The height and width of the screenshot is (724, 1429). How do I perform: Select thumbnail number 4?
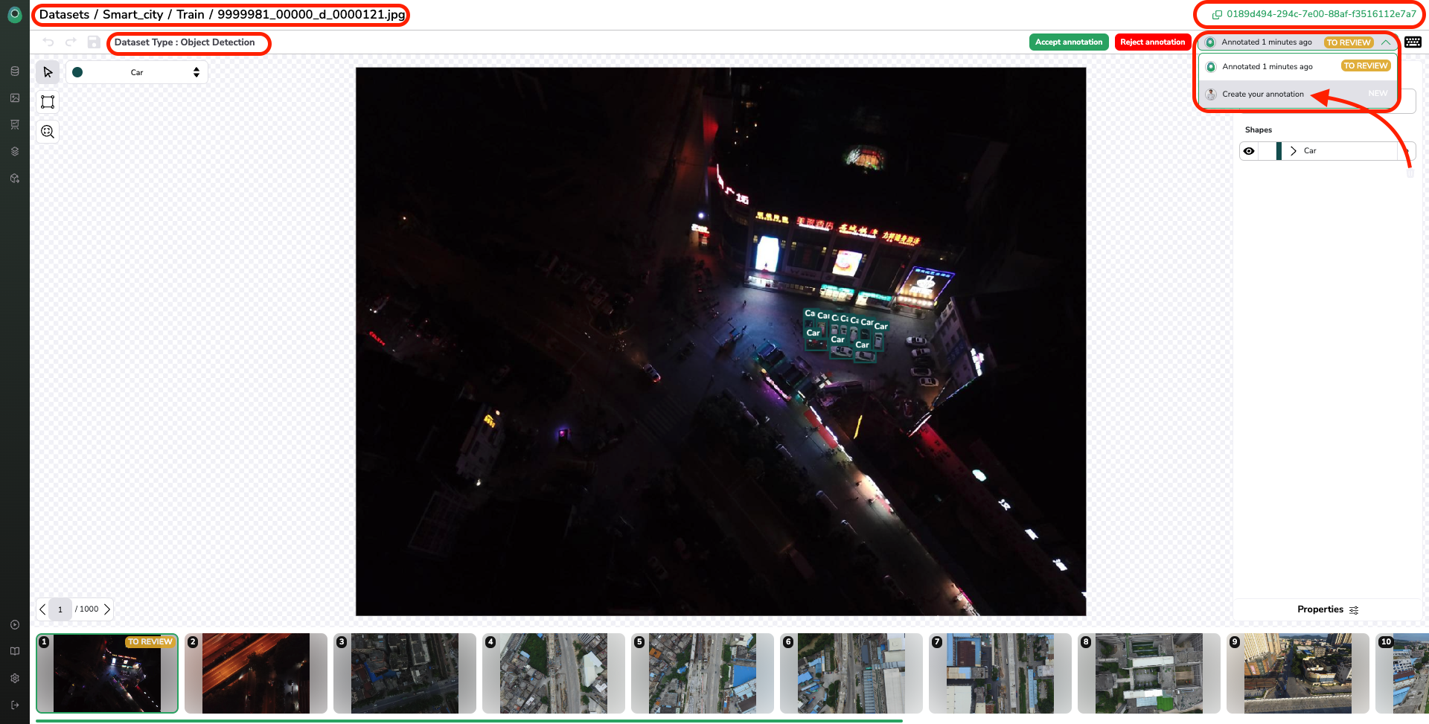(x=554, y=673)
